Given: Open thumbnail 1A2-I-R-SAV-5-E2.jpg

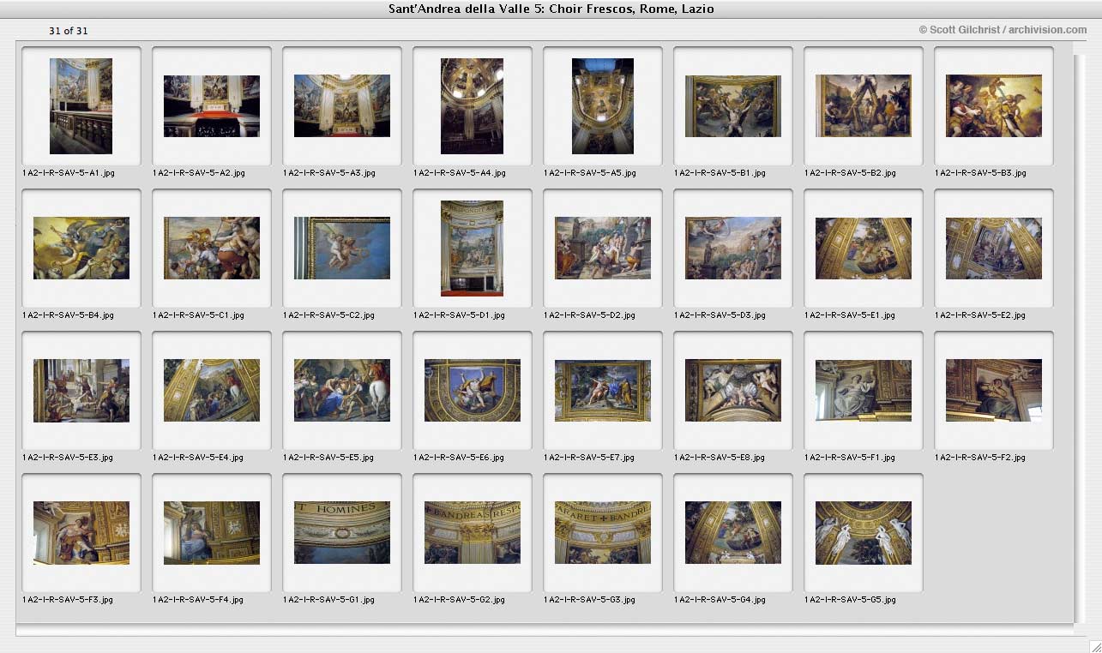Looking at the screenshot, I should coord(994,249).
